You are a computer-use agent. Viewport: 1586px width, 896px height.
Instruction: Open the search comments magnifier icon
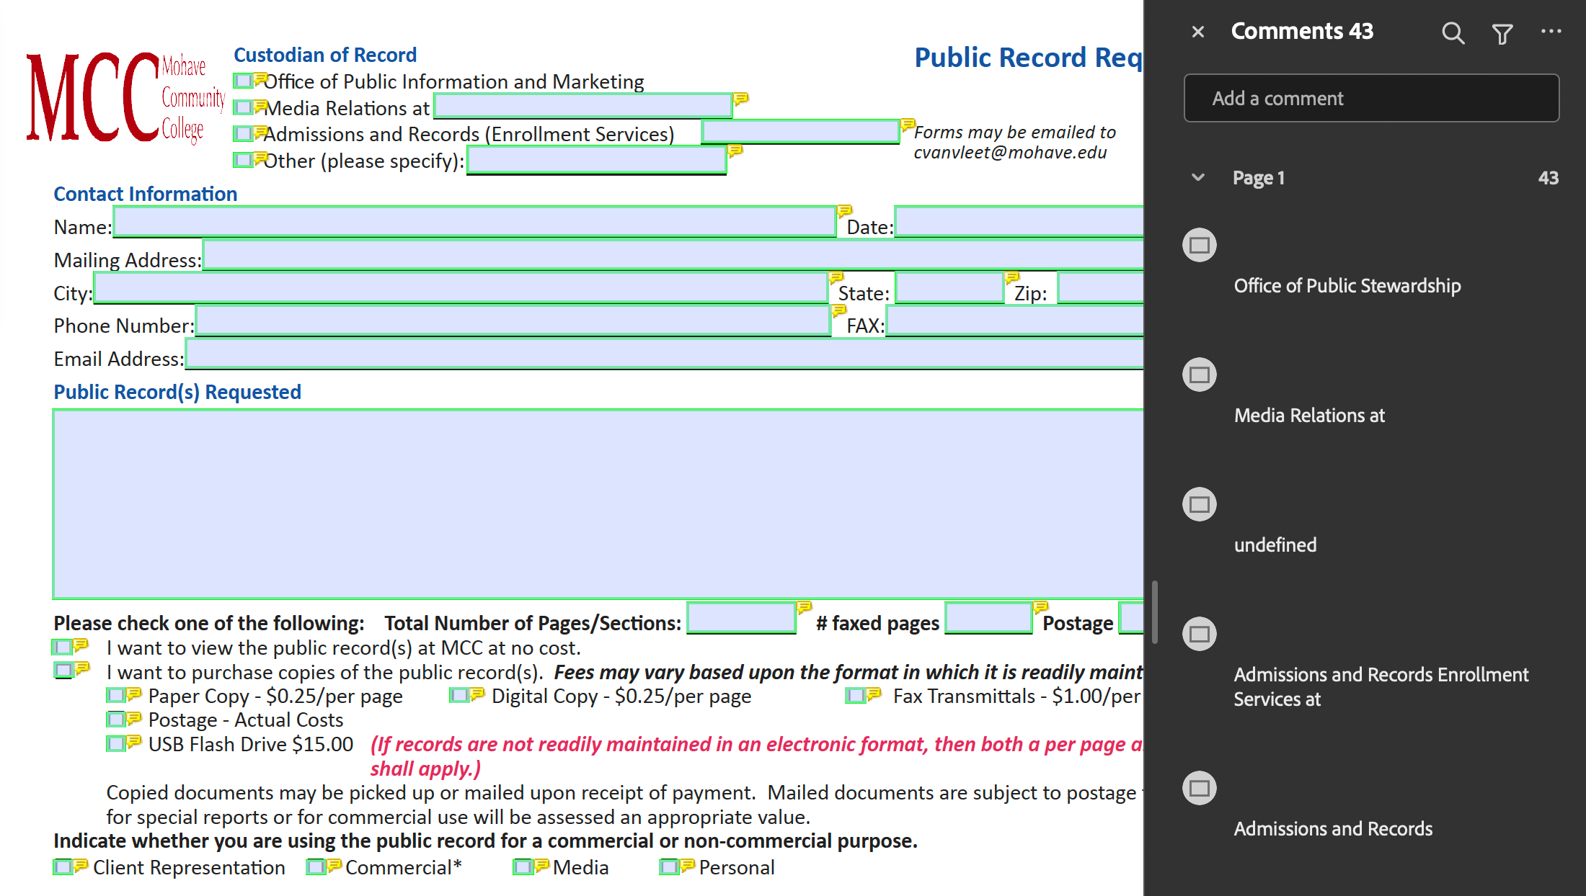click(x=1453, y=33)
